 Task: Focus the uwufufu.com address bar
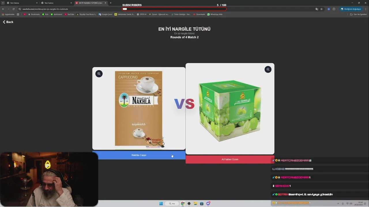[167, 9]
